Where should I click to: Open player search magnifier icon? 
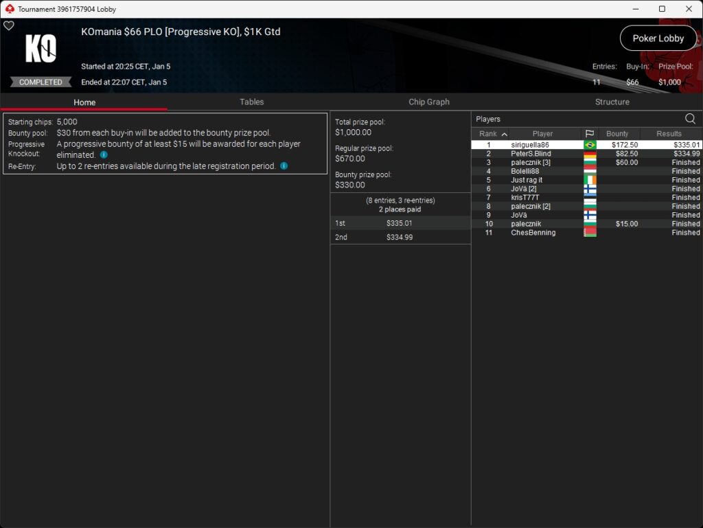point(690,119)
